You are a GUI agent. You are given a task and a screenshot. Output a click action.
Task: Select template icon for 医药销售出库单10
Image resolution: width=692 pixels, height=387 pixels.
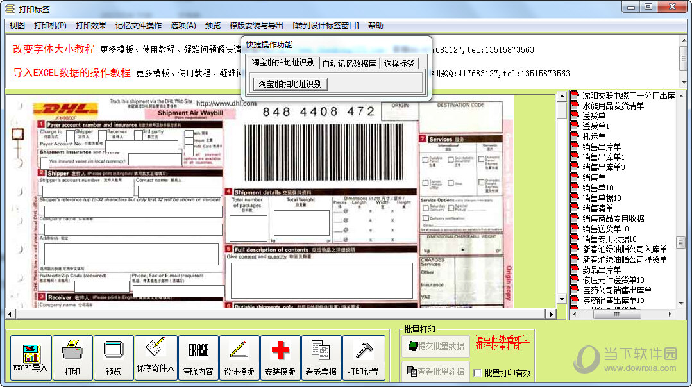coord(575,301)
